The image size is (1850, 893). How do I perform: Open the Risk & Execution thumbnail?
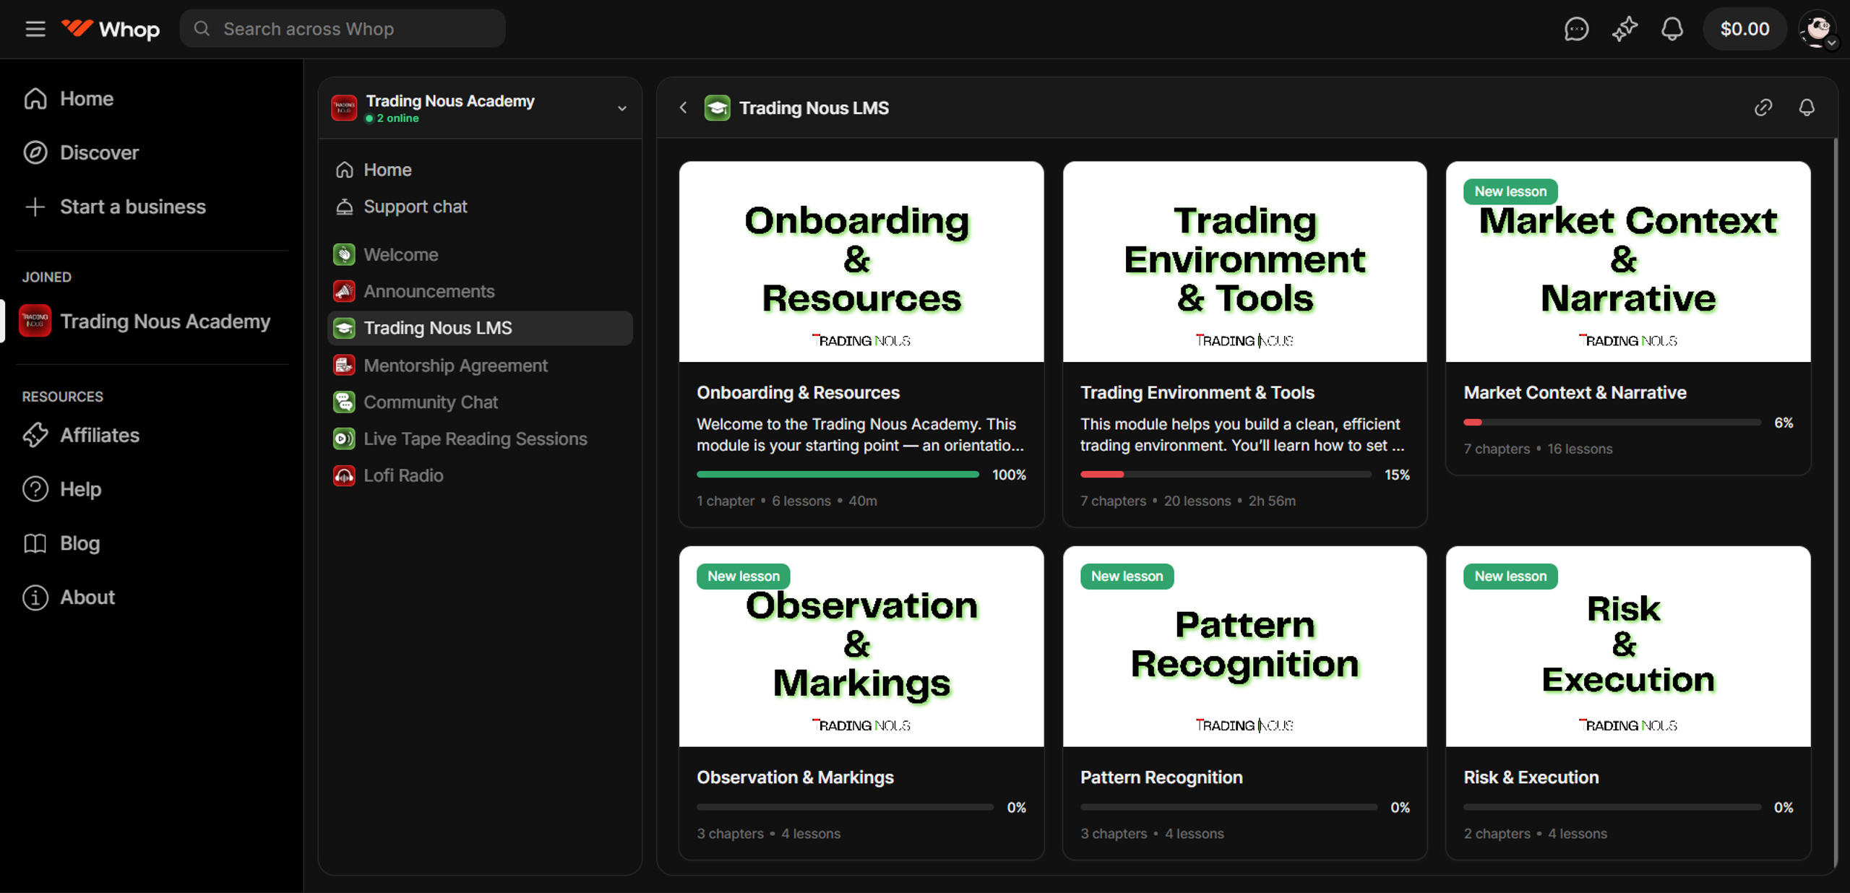(x=1628, y=647)
